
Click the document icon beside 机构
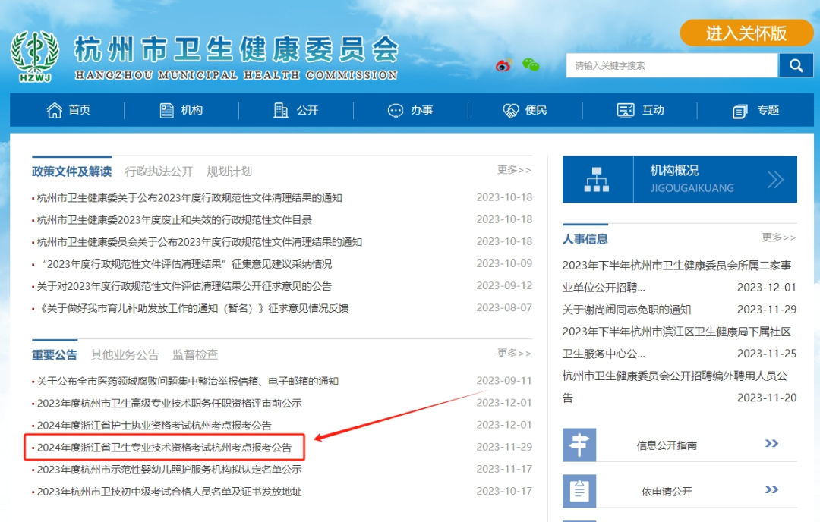pos(166,110)
